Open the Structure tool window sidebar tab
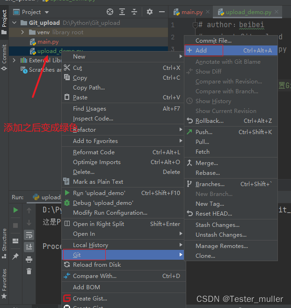 tap(4, 244)
